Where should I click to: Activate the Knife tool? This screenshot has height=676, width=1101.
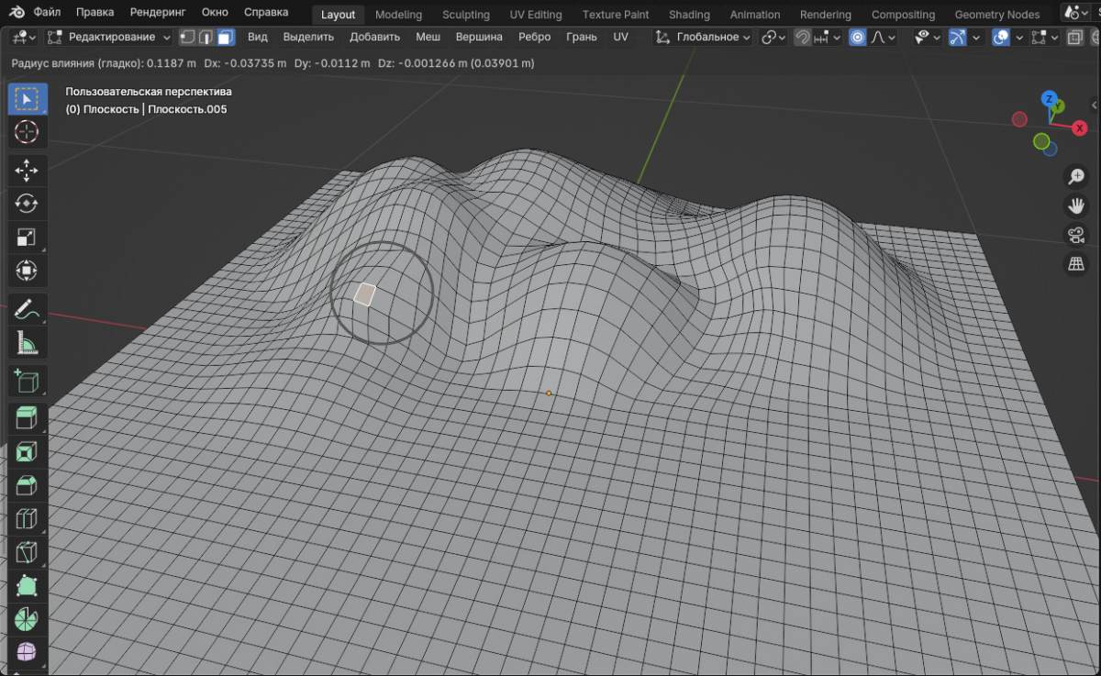(27, 553)
